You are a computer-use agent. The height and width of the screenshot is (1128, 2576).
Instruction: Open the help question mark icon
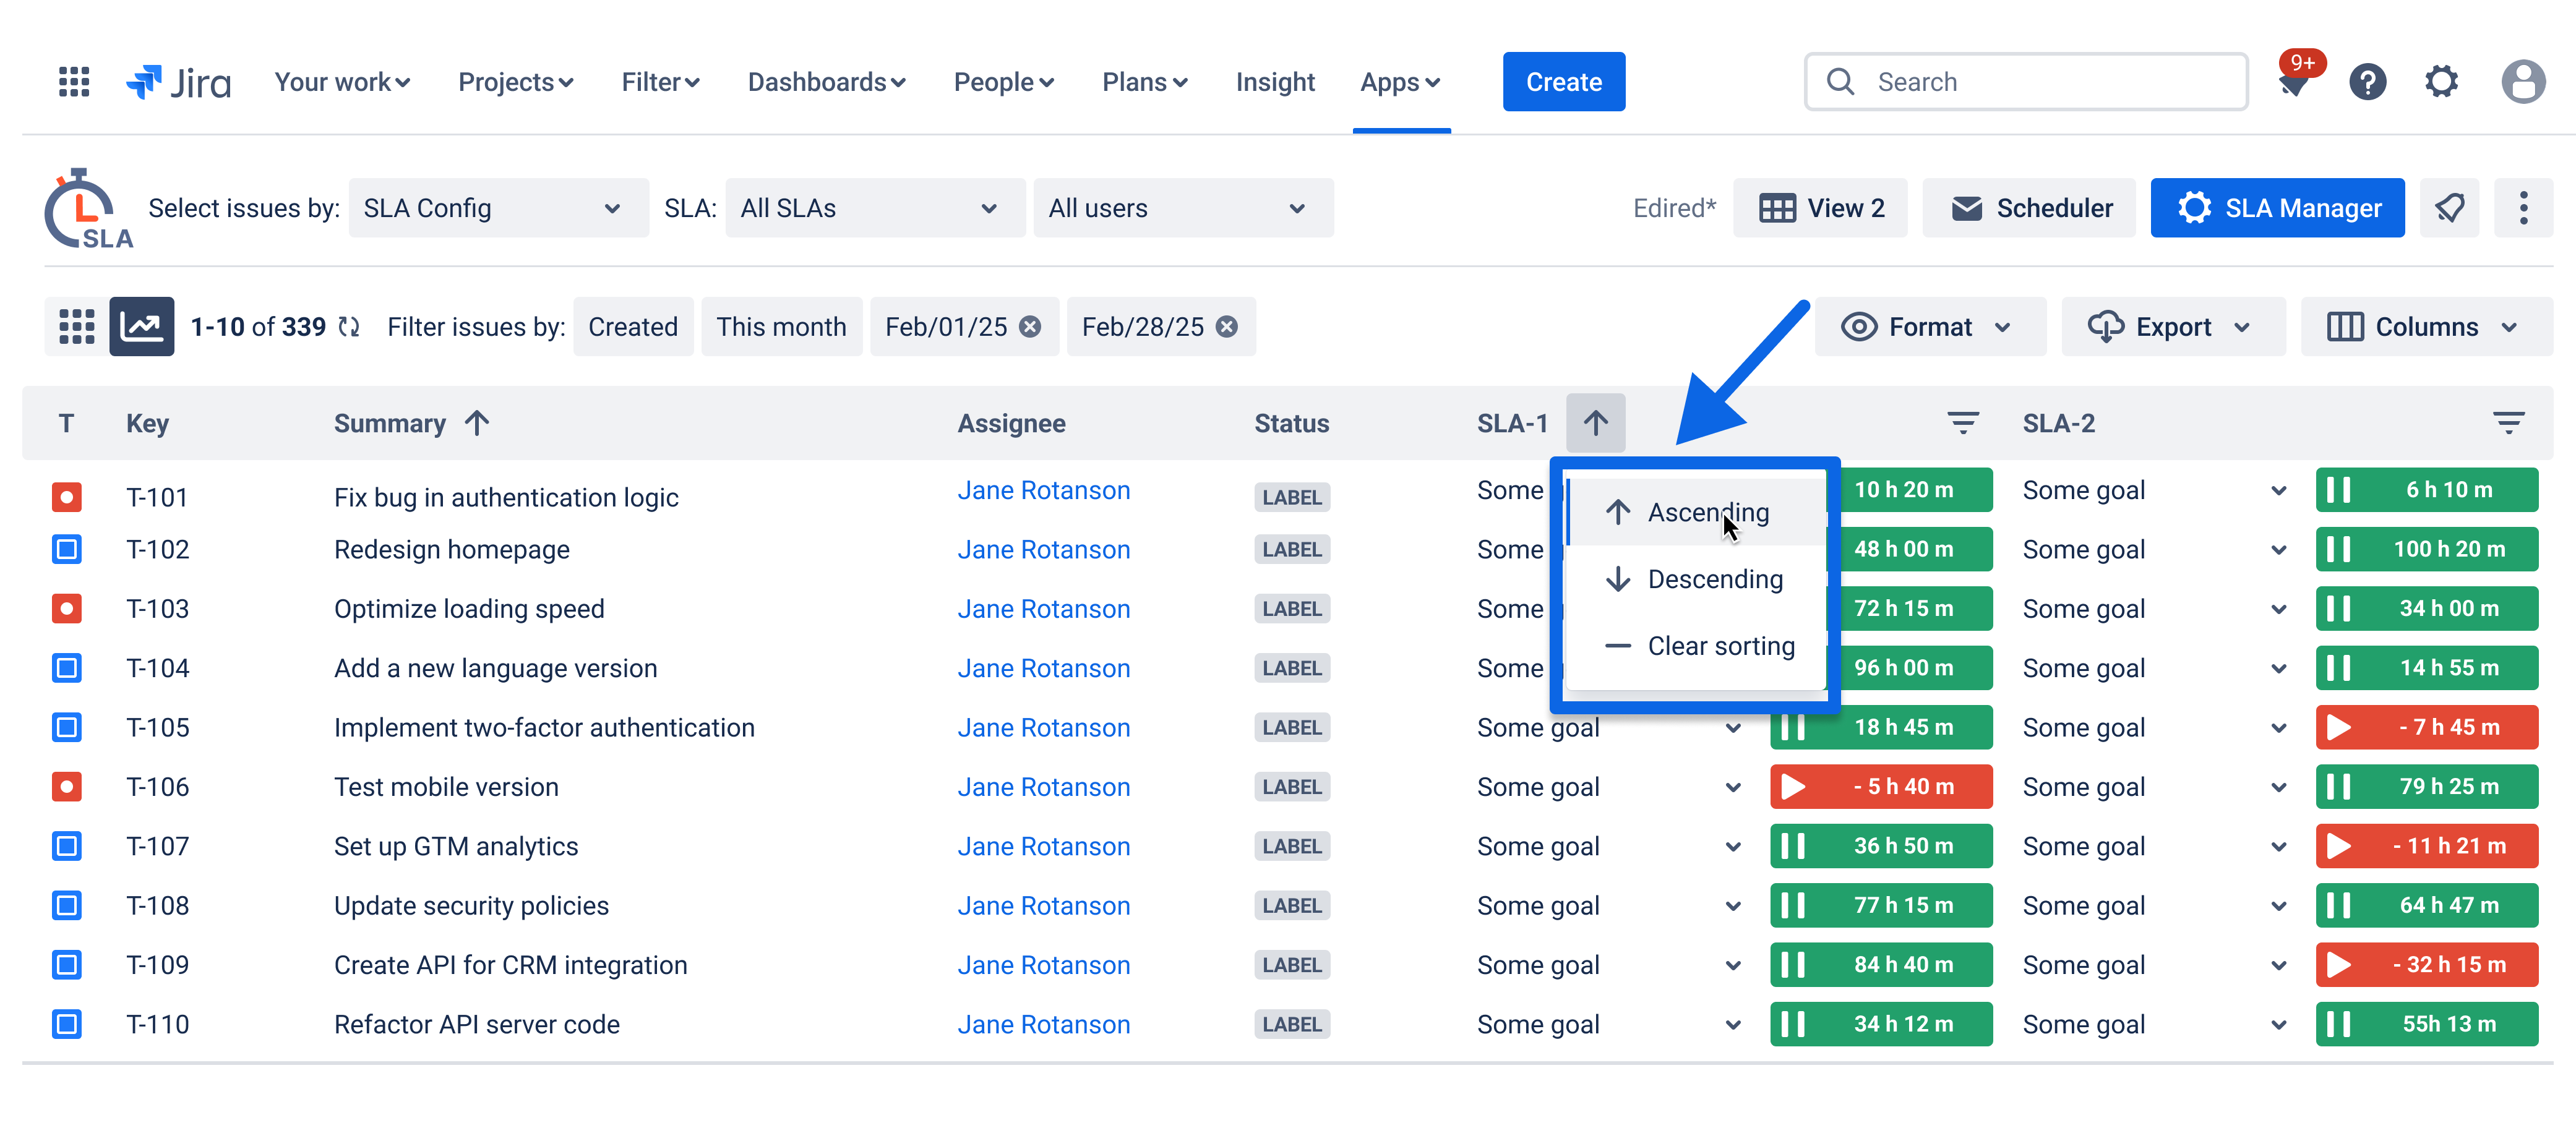pyautogui.click(x=2367, y=82)
